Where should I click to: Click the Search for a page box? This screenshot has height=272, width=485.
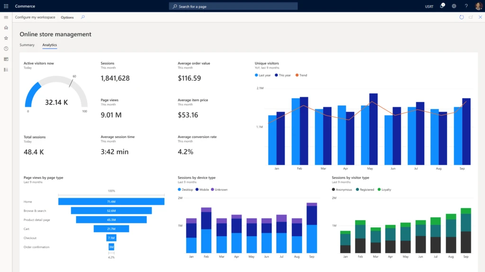[x=233, y=6]
